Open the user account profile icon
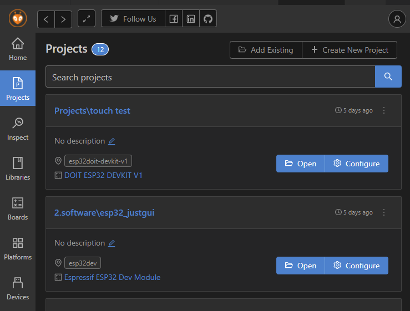410x311 pixels. coord(397,19)
